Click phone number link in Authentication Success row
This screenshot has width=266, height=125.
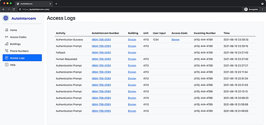tap(101, 40)
